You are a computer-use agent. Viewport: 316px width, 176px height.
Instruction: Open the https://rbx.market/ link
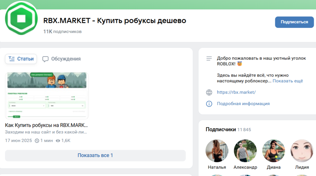pyautogui.click(x=236, y=92)
